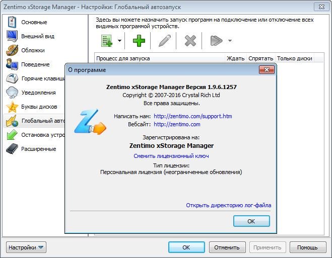Open the Основные settings icon
This screenshot has height=258, width=332.
(12, 22)
